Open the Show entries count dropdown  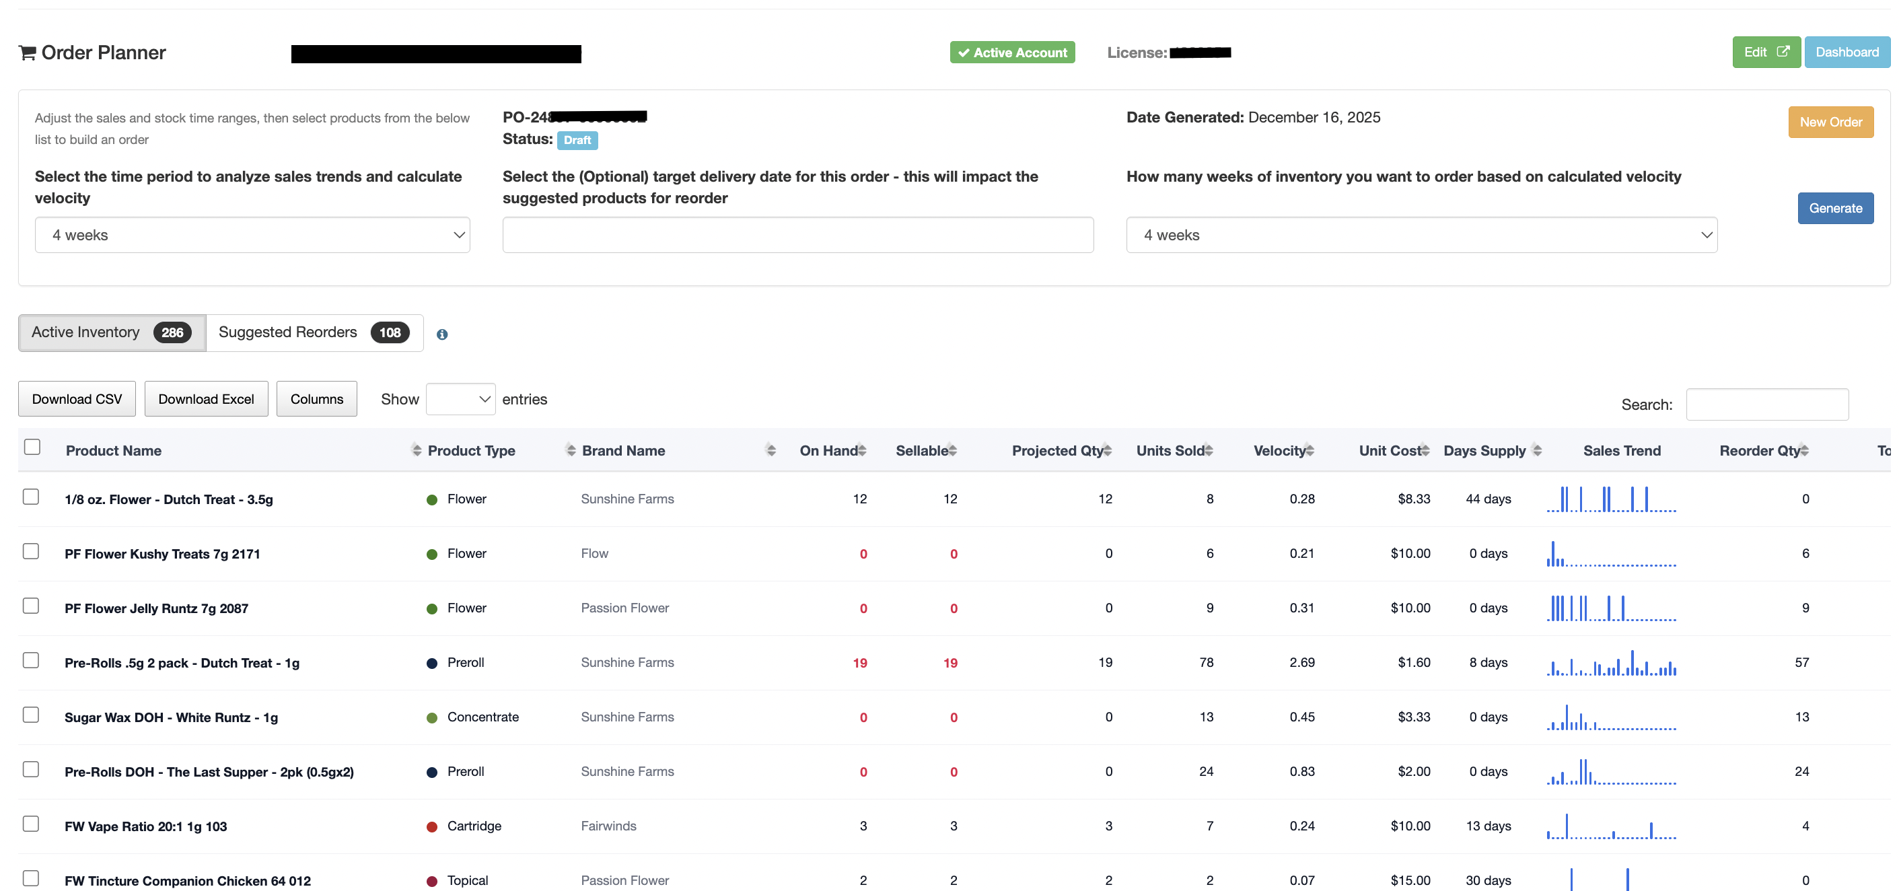pos(460,398)
